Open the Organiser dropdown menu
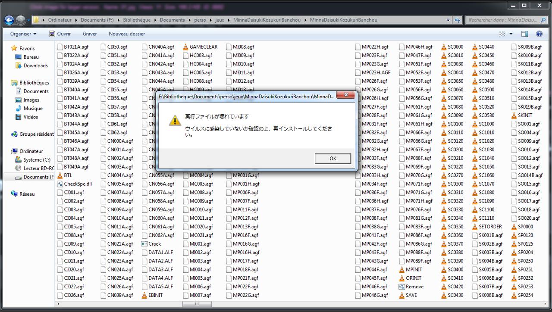The width and height of the screenshot is (552, 312). [x=23, y=34]
